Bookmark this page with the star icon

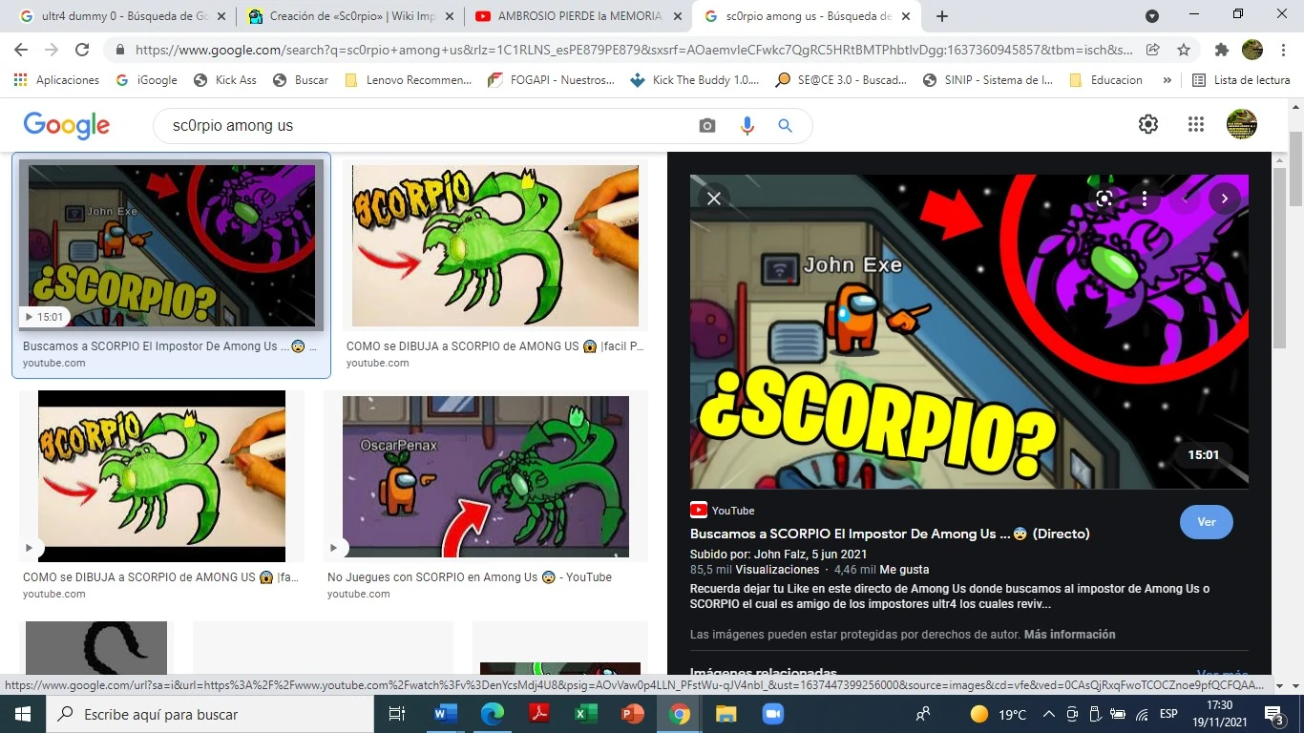[1184, 50]
